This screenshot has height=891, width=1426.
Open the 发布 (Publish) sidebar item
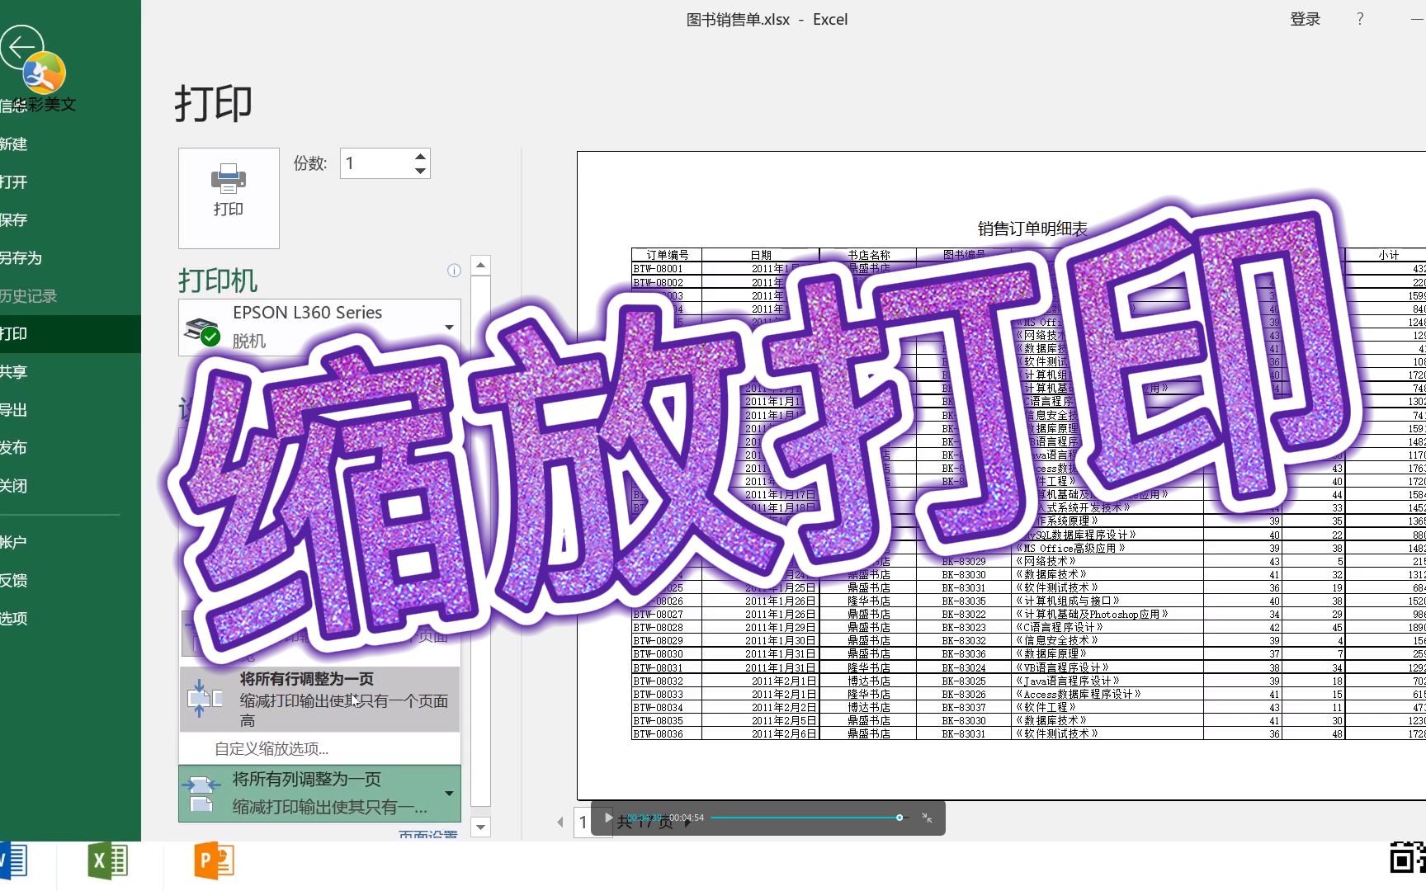(x=14, y=447)
